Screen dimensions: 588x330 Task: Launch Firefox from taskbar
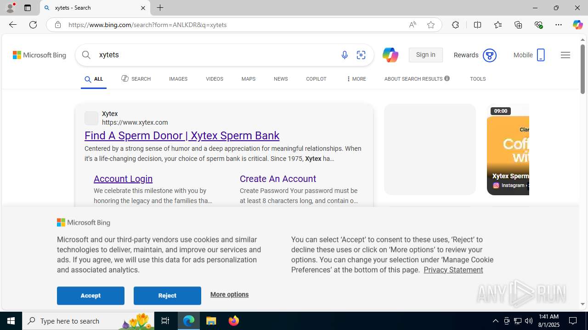[234, 321]
